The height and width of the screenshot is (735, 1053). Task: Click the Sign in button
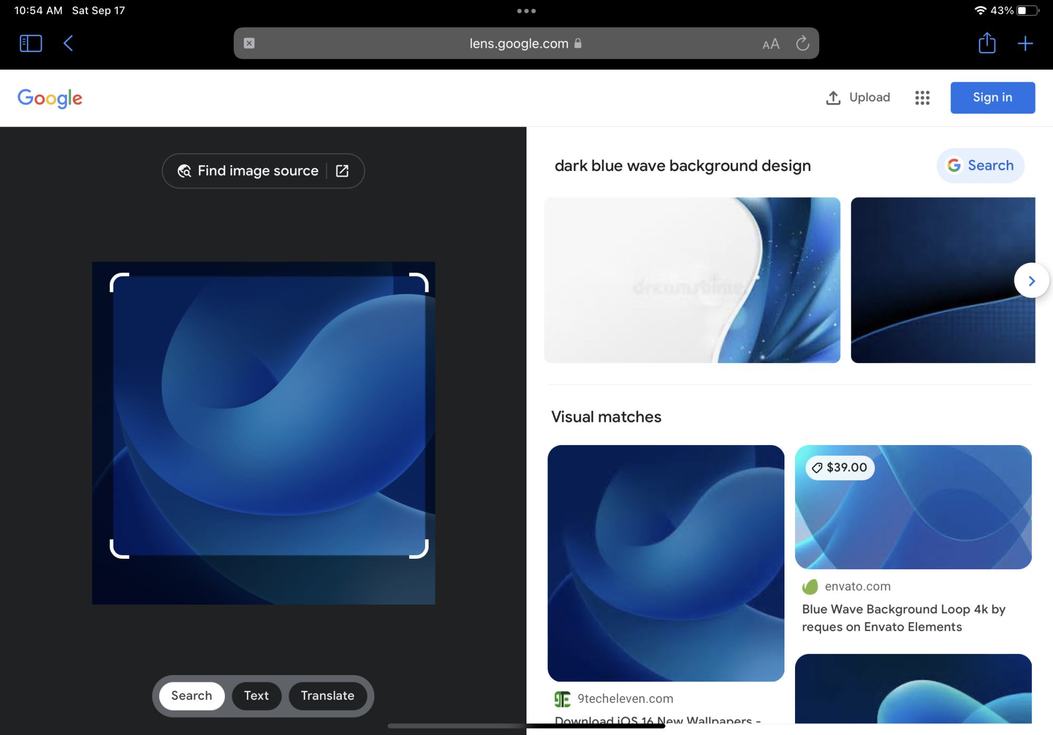point(992,98)
